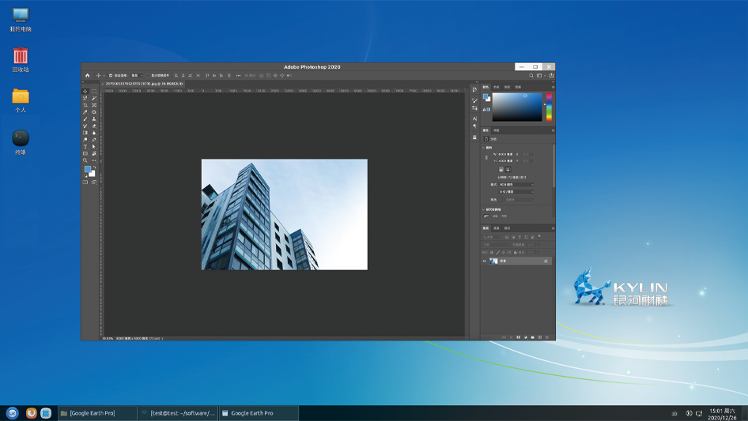This screenshot has width=748, height=421.
Task: Select the Pen tool
Action: [94, 139]
